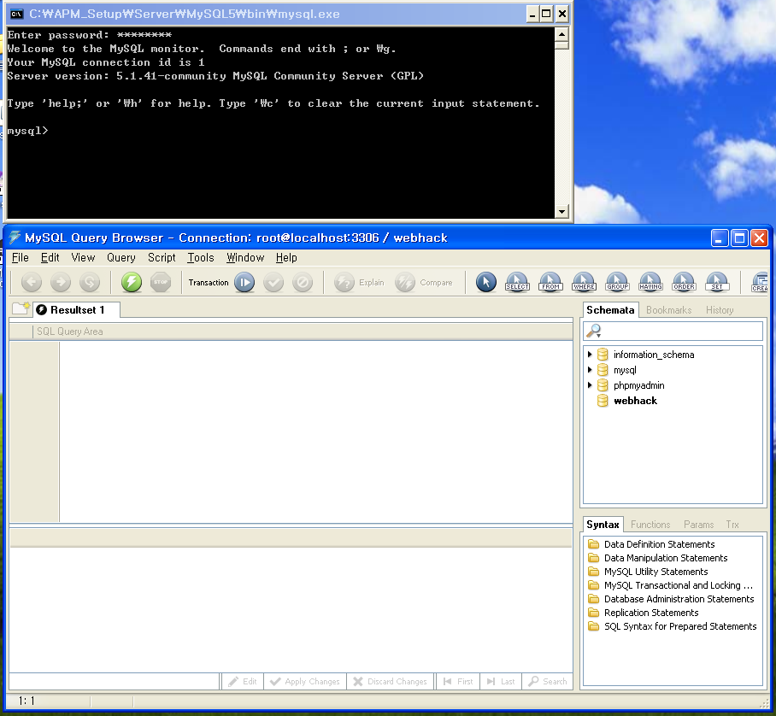This screenshot has height=716, width=776.
Task: Expand the mysql database node
Action: pyautogui.click(x=590, y=370)
